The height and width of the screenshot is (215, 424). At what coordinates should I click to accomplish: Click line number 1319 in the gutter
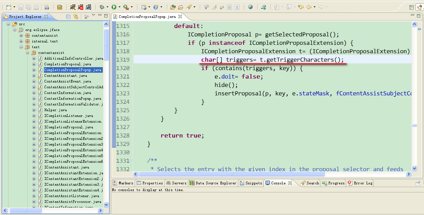[123, 60]
